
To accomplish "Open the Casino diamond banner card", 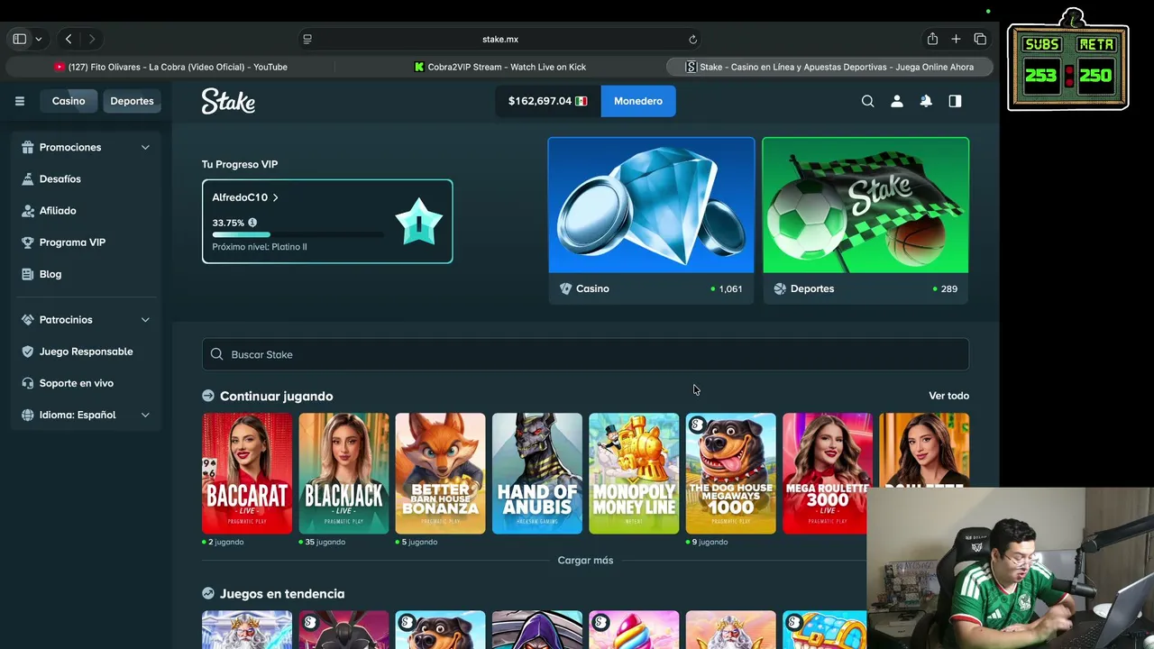I will [x=651, y=221].
